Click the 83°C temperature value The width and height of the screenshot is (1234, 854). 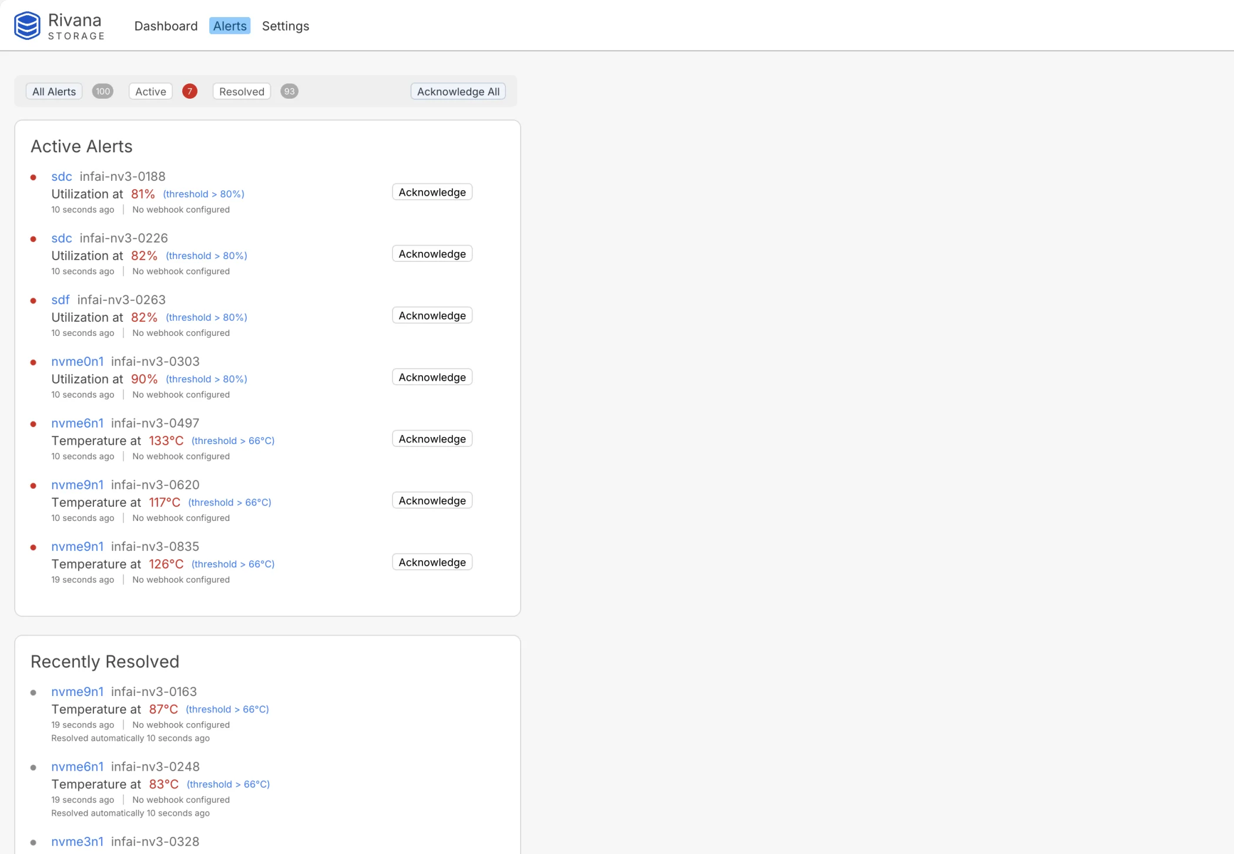[164, 784]
